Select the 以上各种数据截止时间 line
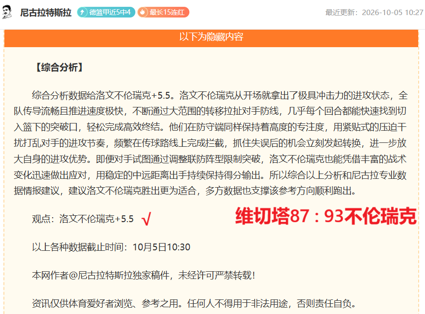The height and width of the screenshot is (314, 425). point(111,247)
